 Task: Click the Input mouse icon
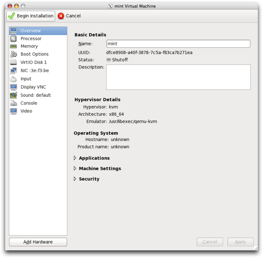13,79
